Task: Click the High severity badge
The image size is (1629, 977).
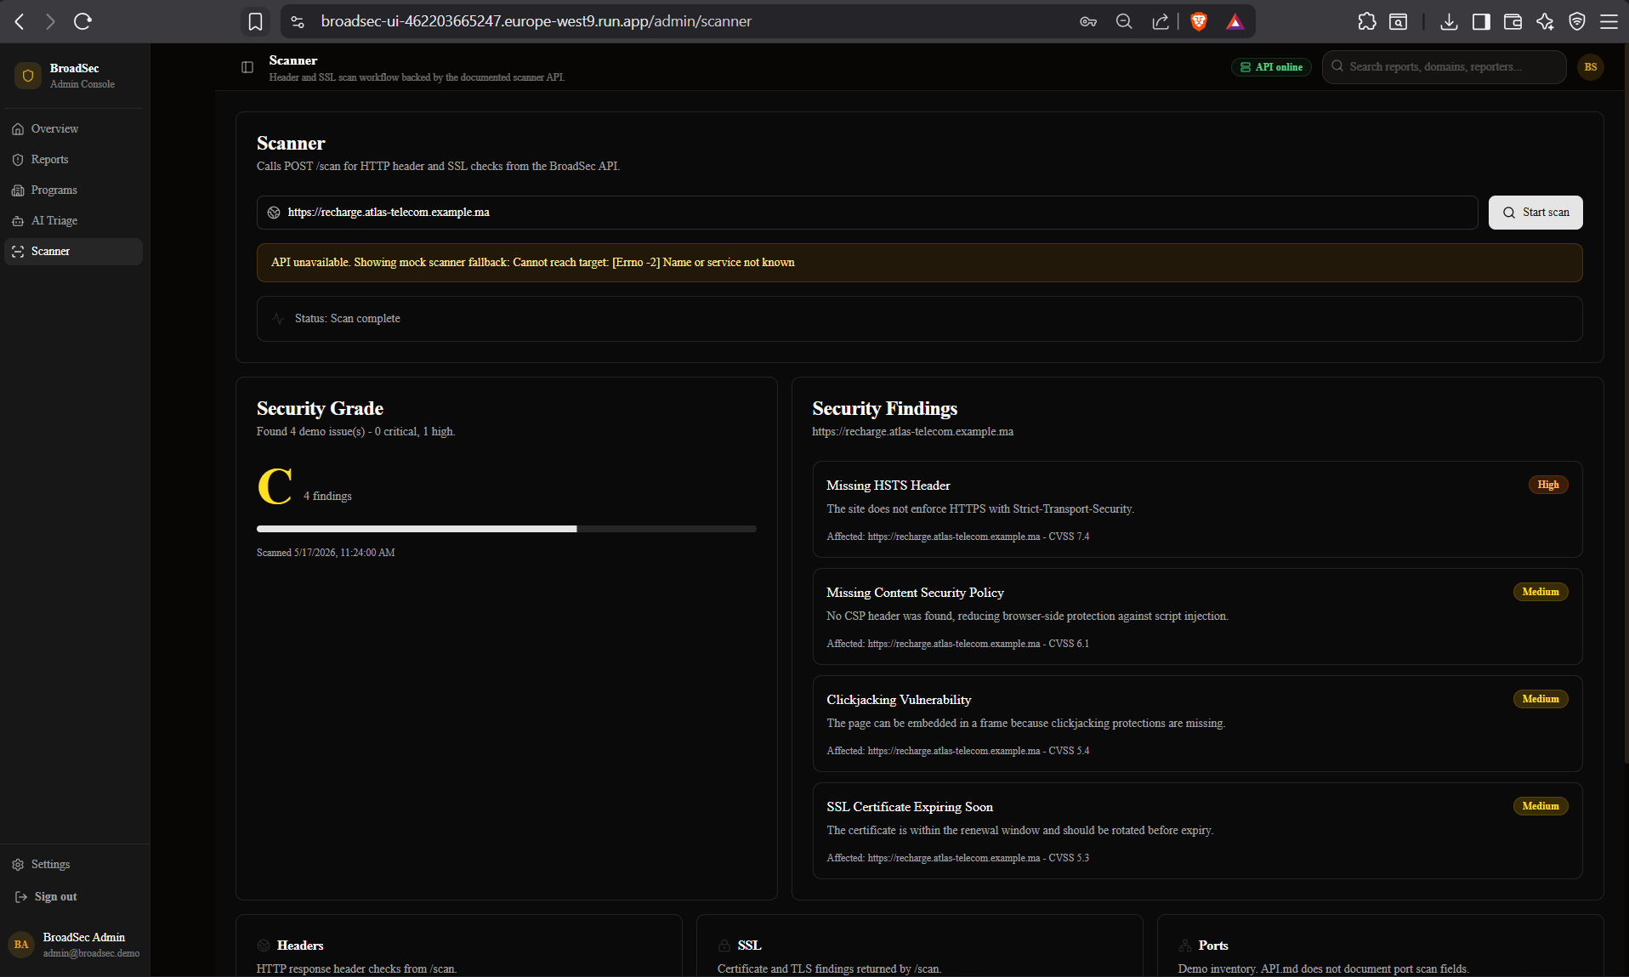Action: click(x=1548, y=485)
